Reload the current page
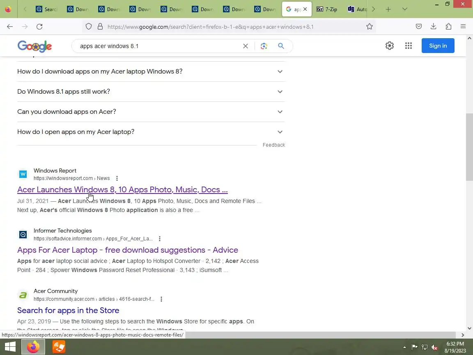The width and height of the screenshot is (473, 355). coord(39,27)
